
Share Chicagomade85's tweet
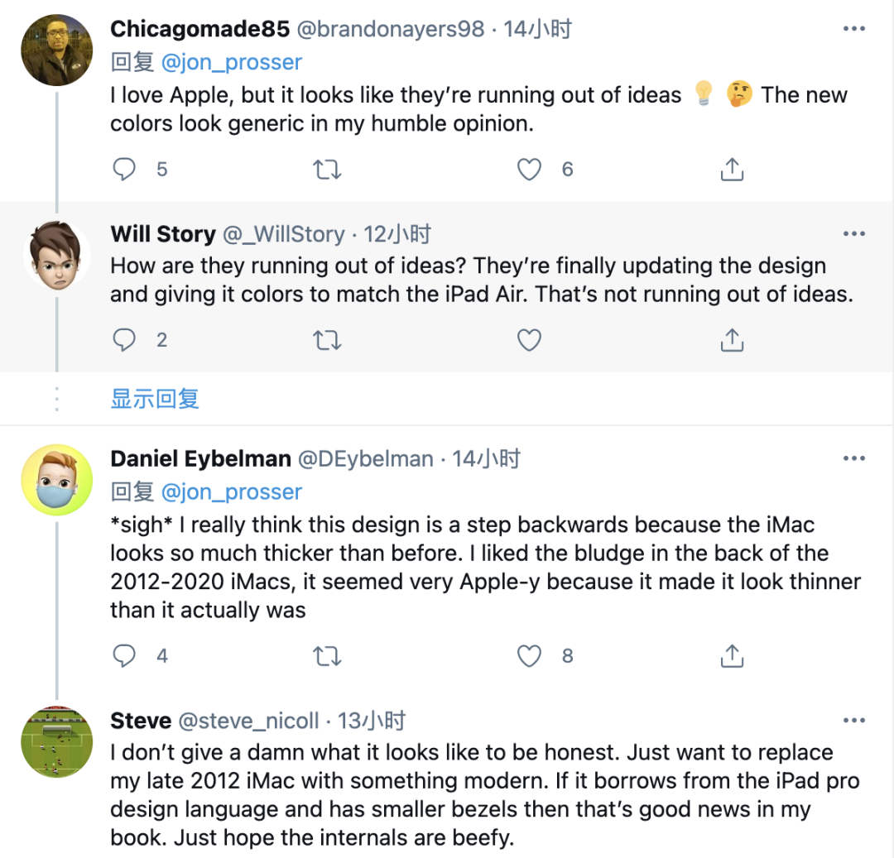point(732,170)
